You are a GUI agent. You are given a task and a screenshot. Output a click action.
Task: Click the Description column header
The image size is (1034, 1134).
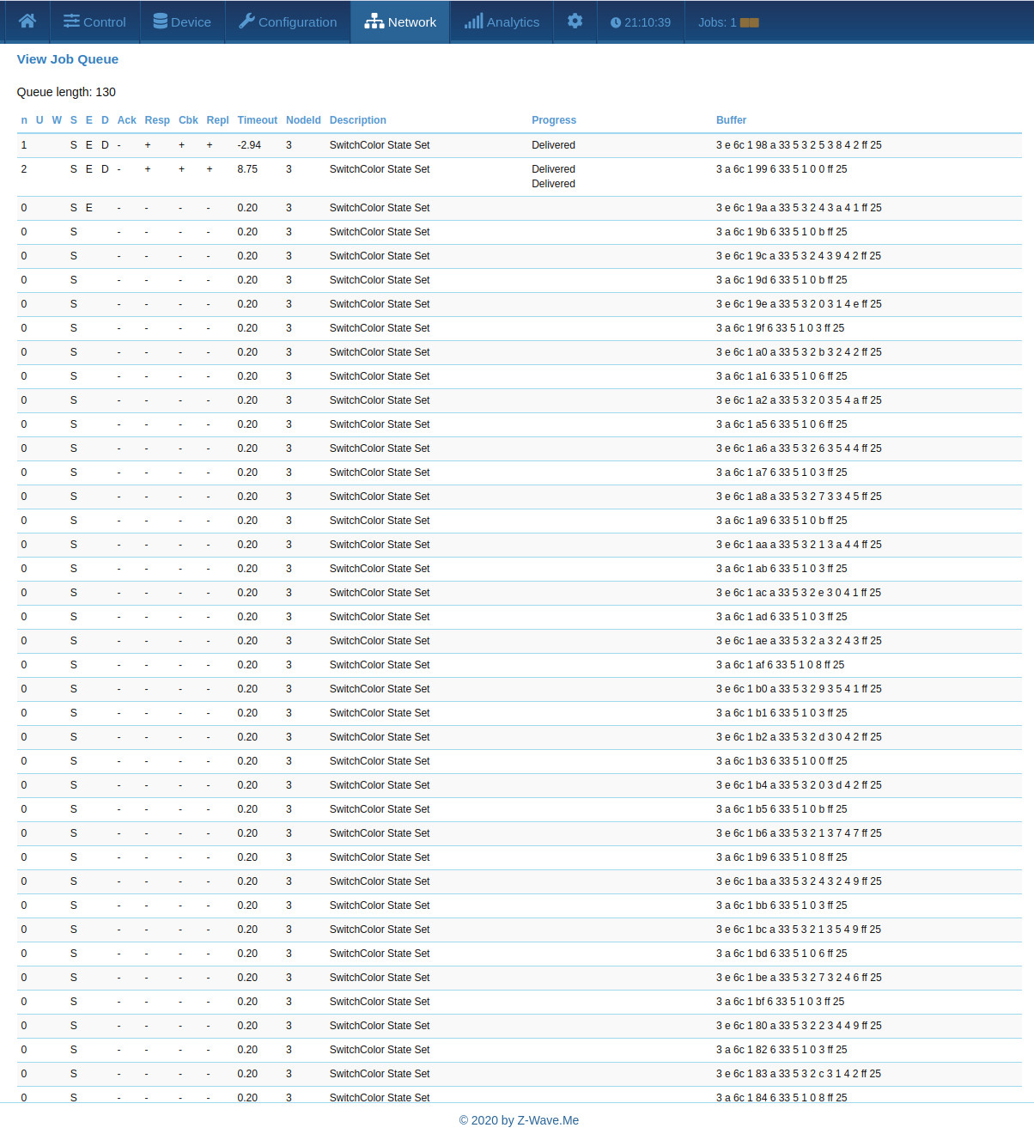357,120
